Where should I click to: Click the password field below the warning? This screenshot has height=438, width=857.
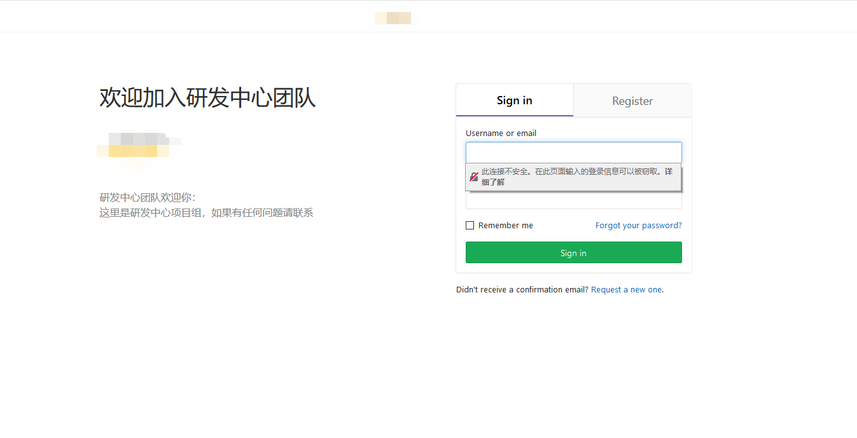click(x=573, y=201)
